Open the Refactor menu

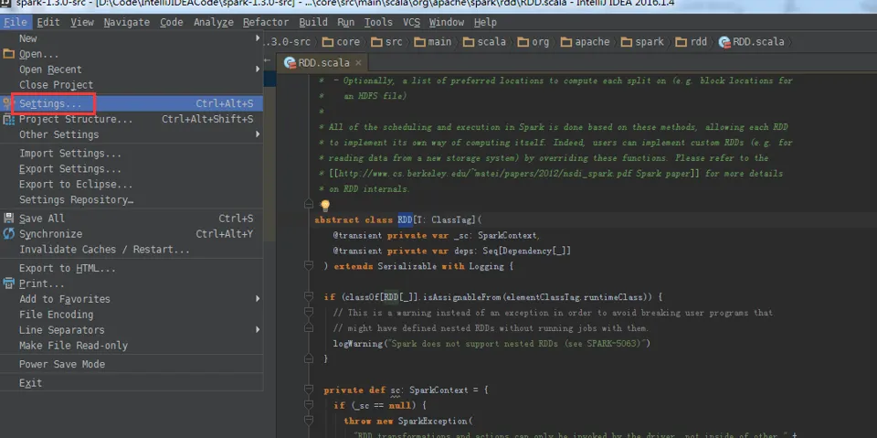pos(266,22)
